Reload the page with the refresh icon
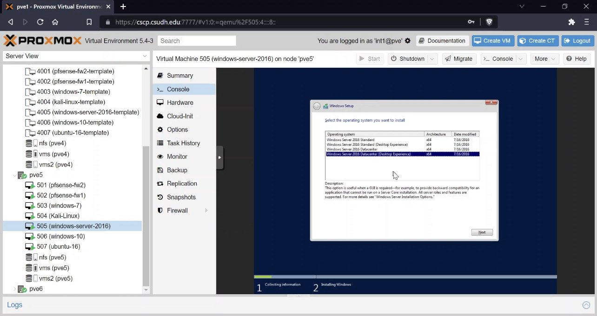The image size is (597, 316). click(40, 22)
